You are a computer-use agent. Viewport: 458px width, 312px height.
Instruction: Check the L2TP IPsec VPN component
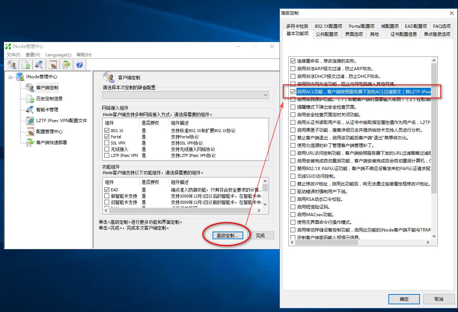coord(107,155)
